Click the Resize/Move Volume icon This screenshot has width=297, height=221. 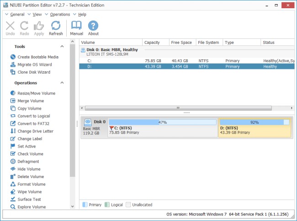tap(13, 93)
